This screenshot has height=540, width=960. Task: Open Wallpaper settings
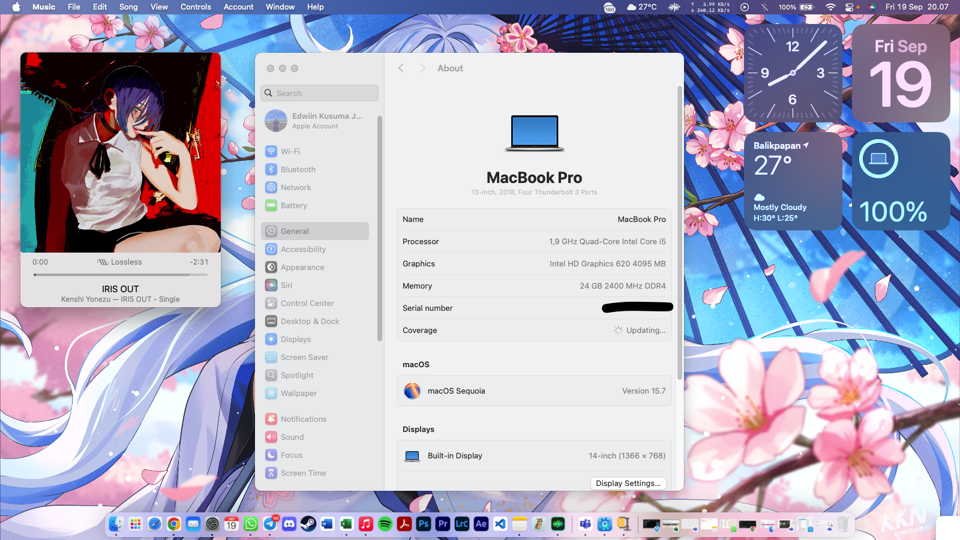[x=315, y=393]
